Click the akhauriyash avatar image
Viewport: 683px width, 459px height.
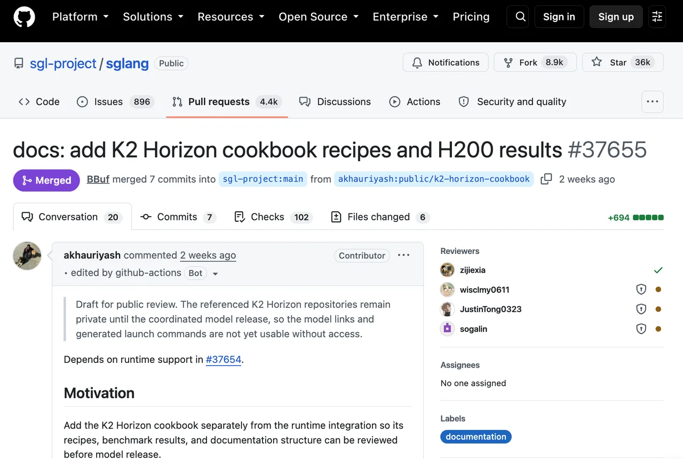click(27, 256)
